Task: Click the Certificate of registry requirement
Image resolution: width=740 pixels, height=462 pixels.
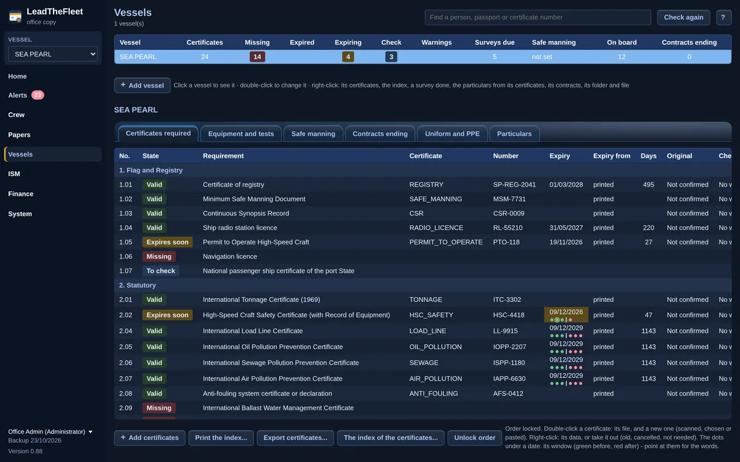Action: 234,185
